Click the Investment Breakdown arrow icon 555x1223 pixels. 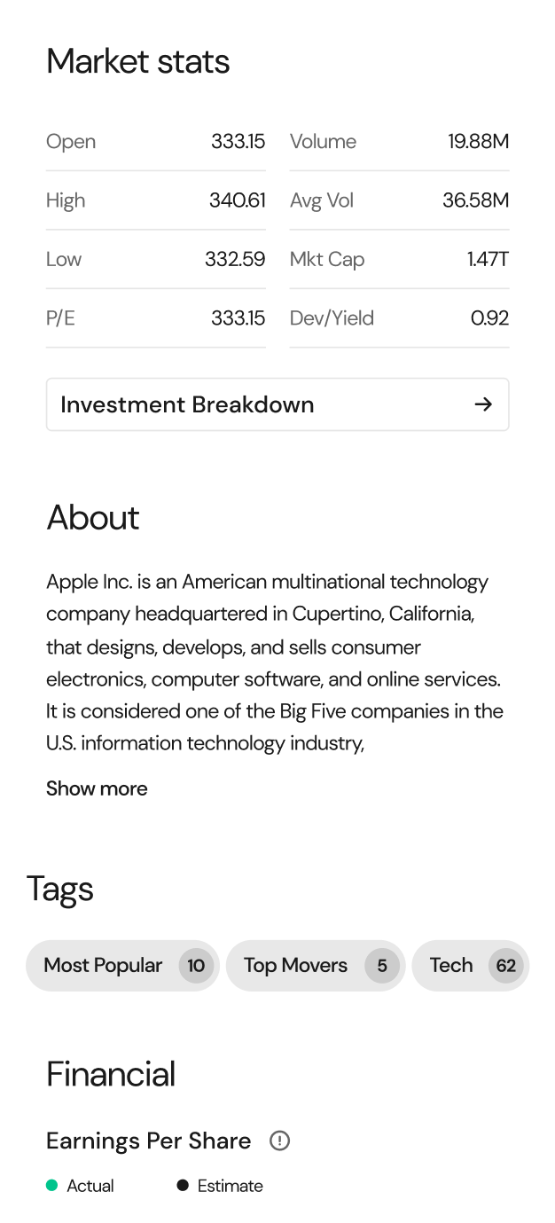(x=482, y=404)
